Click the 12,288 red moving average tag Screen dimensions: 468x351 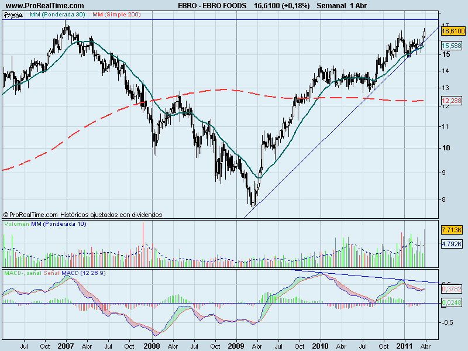point(451,101)
